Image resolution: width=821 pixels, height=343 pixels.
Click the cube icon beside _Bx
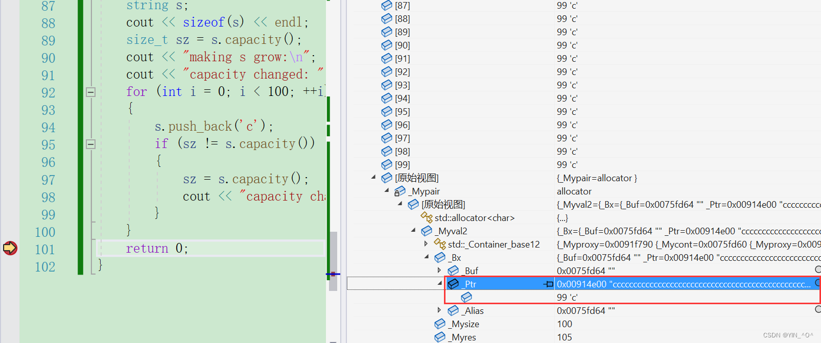point(440,257)
